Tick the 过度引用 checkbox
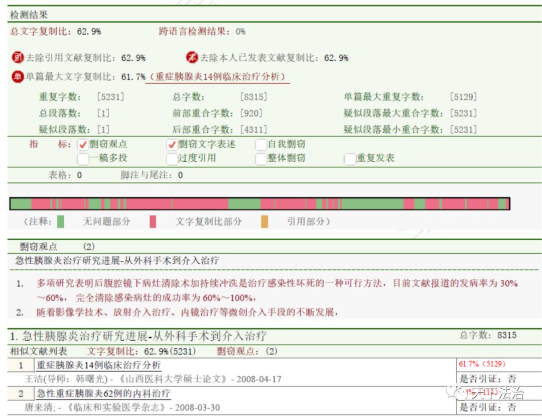Image resolution: width=542 pixels, height=417 pixels. point(172,159)
